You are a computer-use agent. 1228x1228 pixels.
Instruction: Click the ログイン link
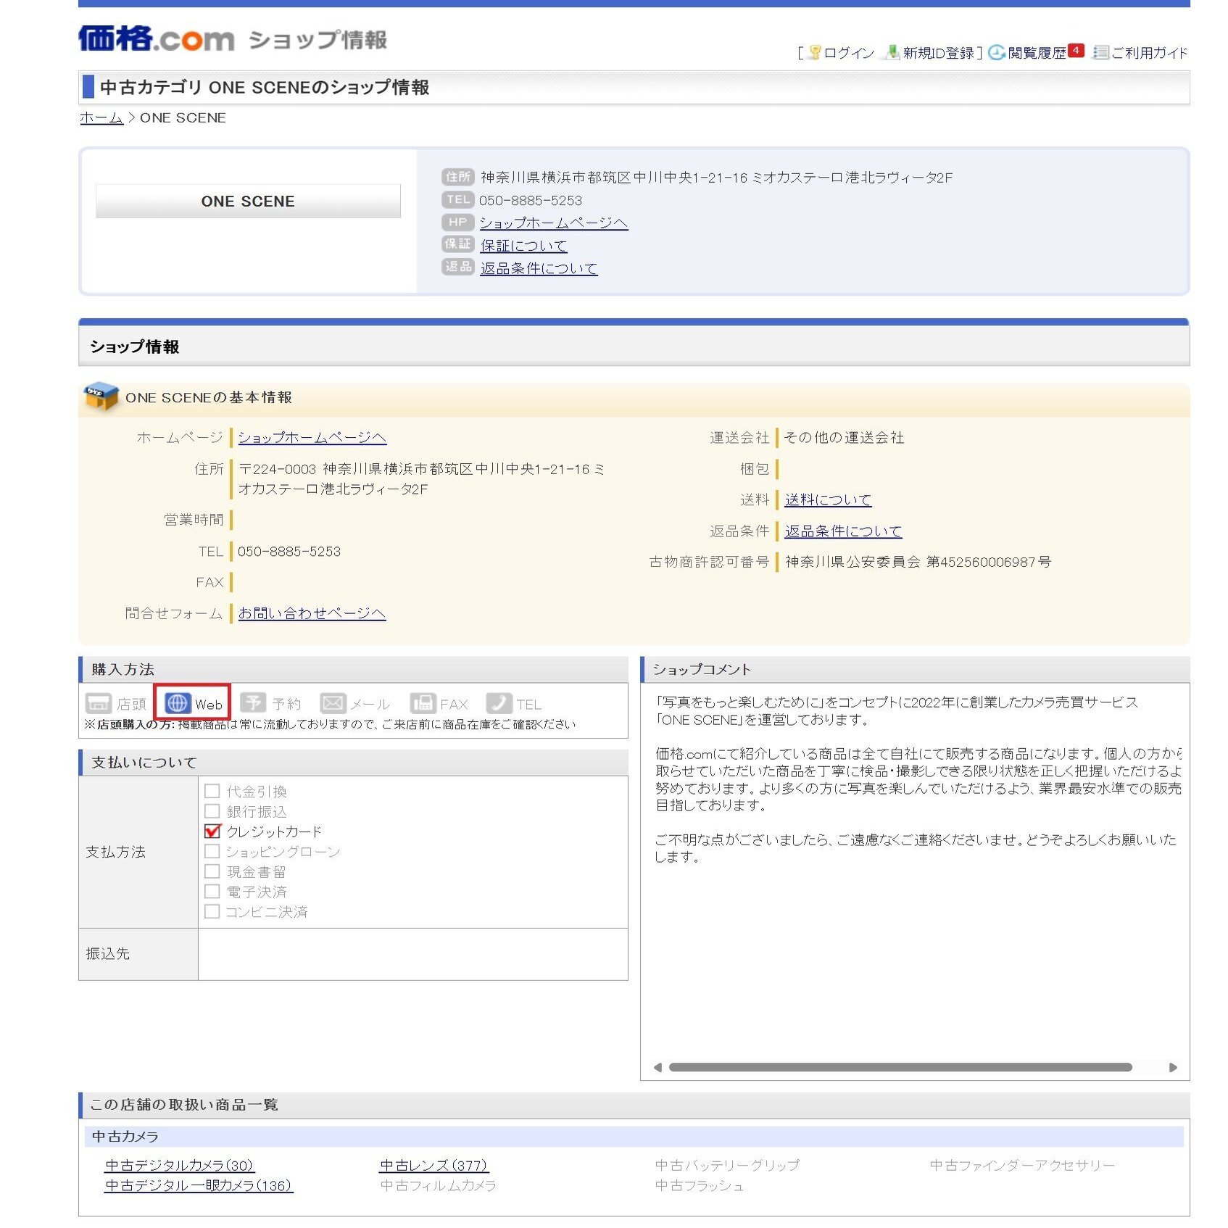tap(849, 53)
